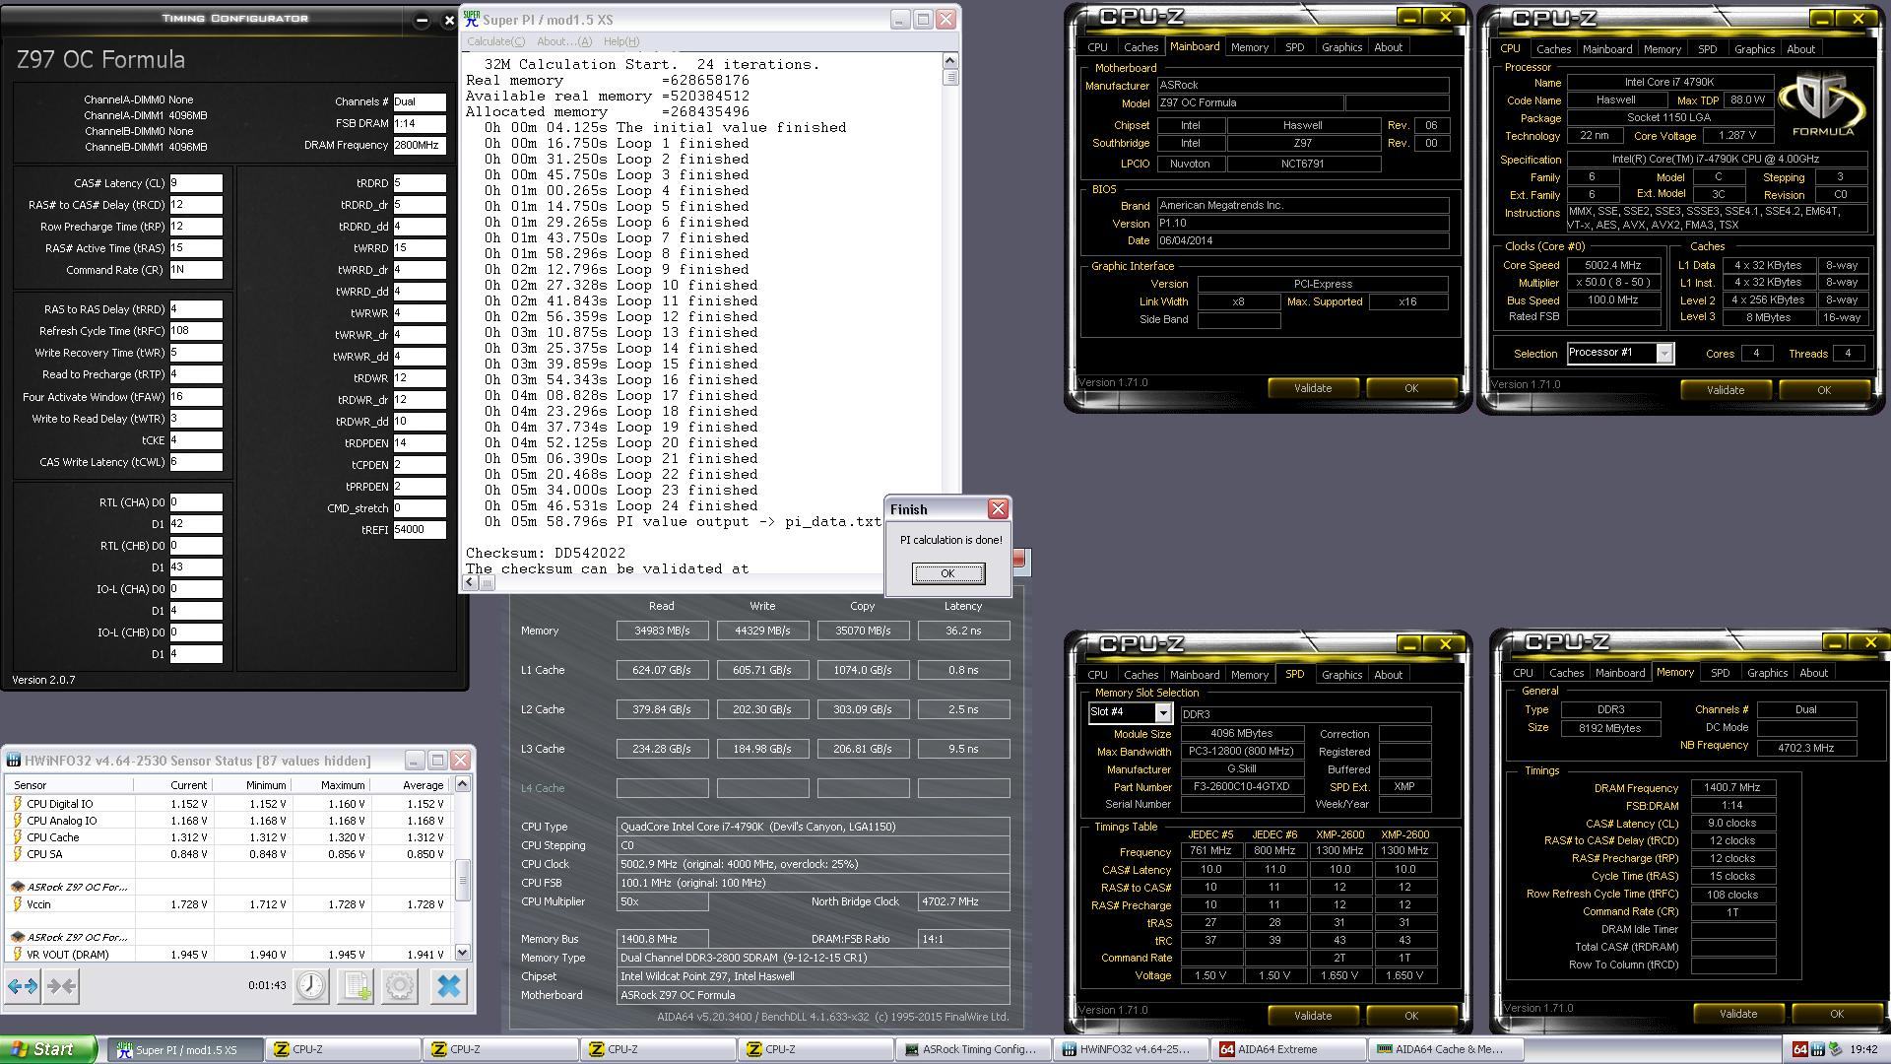Image resolution: width=1891 pixels, height=1064 pixels.
Task: Open the Help menu in Super PI
Action: coord(620,41)
